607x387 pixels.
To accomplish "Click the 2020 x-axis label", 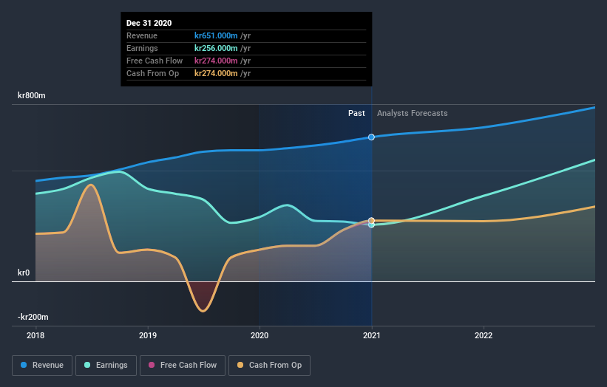I will (x=260, y=335).
